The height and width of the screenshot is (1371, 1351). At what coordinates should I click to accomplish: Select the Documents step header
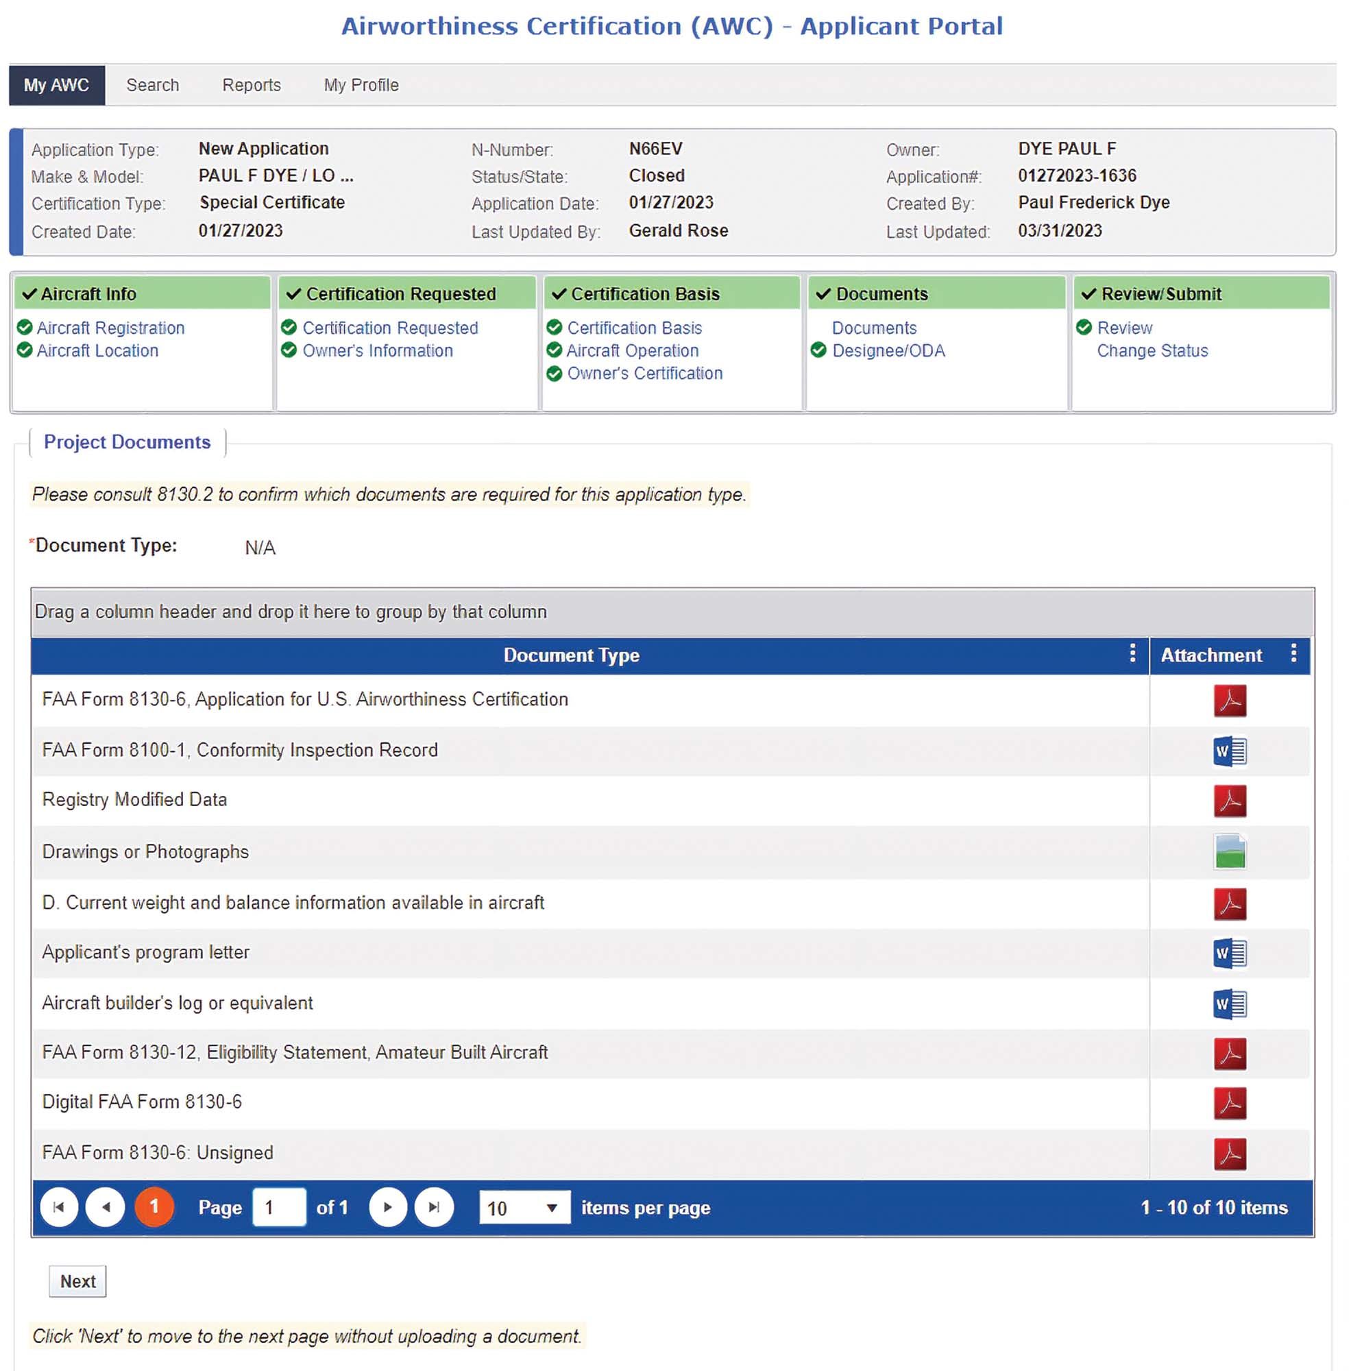pyautogui.click(x=936, y=293)
